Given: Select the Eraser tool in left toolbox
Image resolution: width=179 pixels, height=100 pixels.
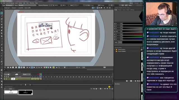Looking at the screenshot, I should [2, 30].
